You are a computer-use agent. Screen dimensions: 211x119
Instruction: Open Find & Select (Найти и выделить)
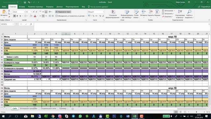tap(189, 14)
